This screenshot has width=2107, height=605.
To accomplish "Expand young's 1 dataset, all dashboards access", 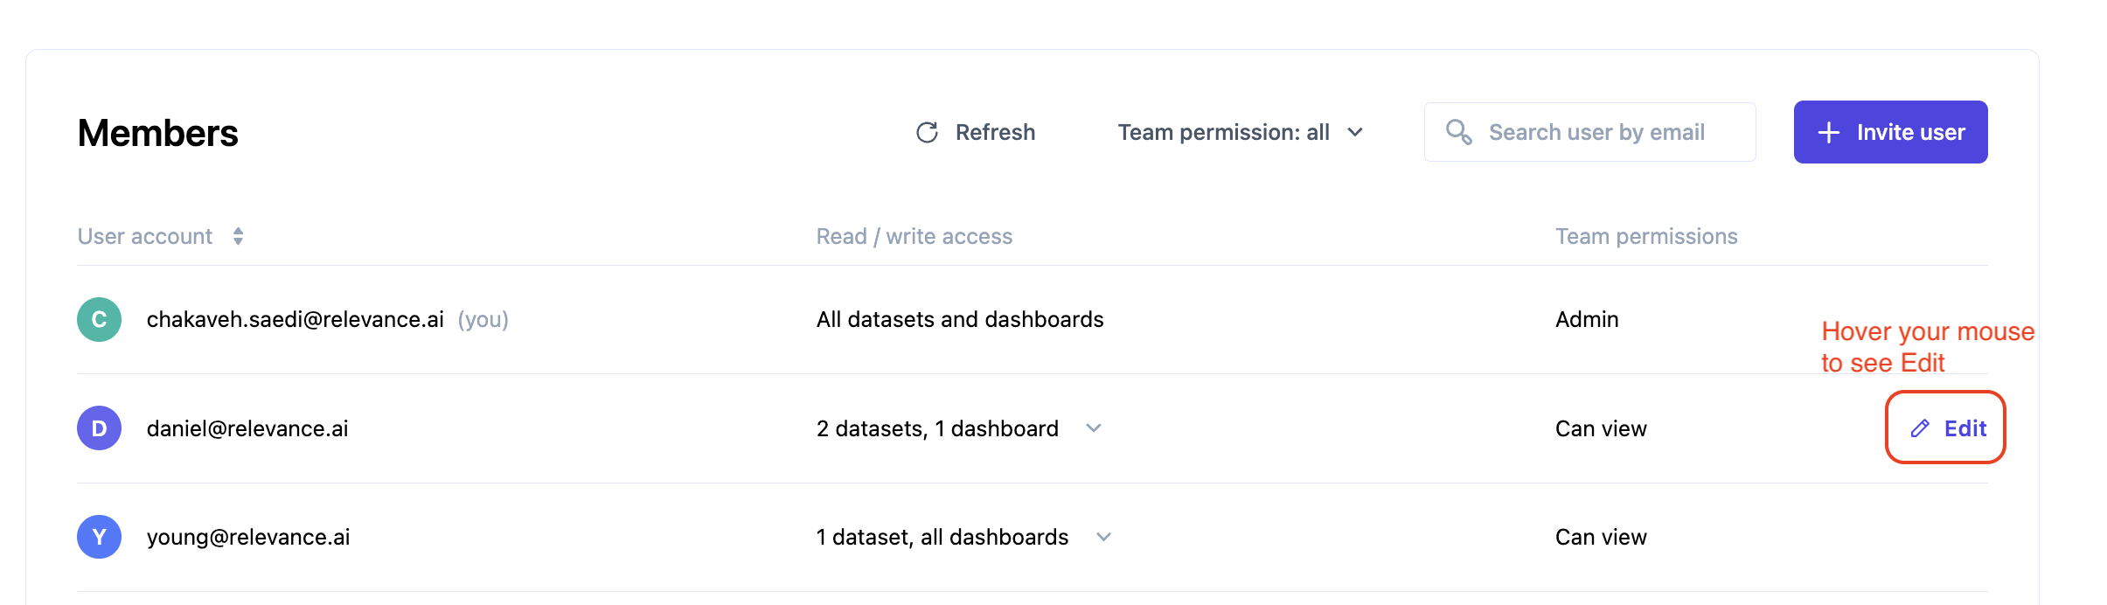I will tap(1103, 537).
